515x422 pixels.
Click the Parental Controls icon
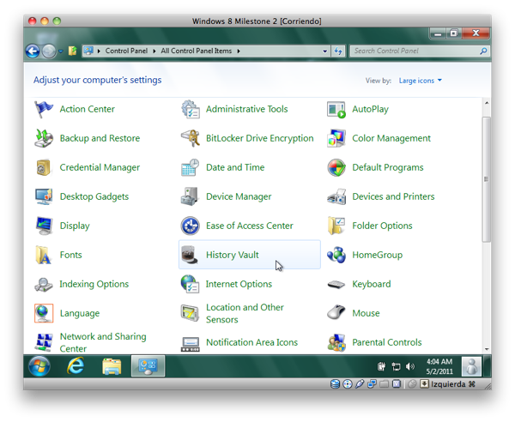pos(336,342)
